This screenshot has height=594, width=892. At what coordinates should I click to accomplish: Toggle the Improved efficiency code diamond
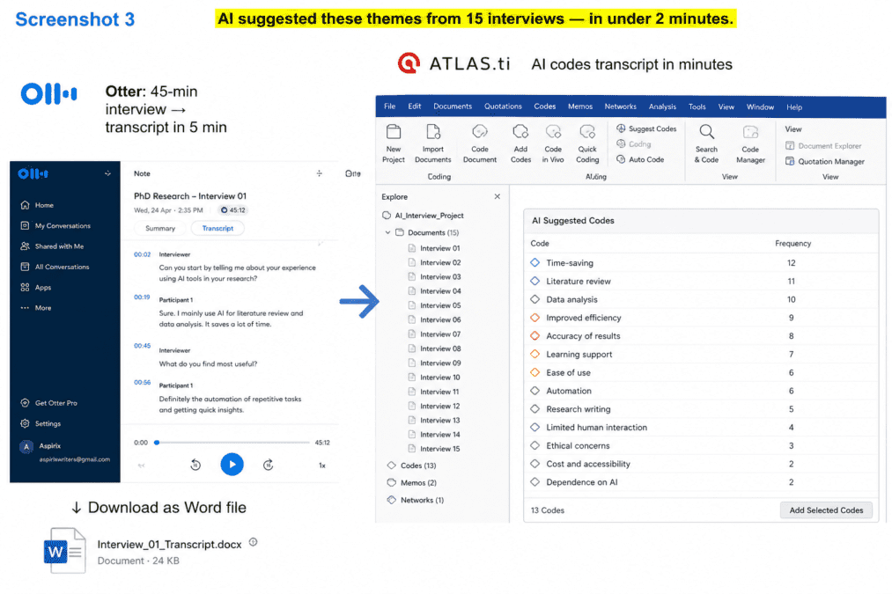[x=534, y=317]
